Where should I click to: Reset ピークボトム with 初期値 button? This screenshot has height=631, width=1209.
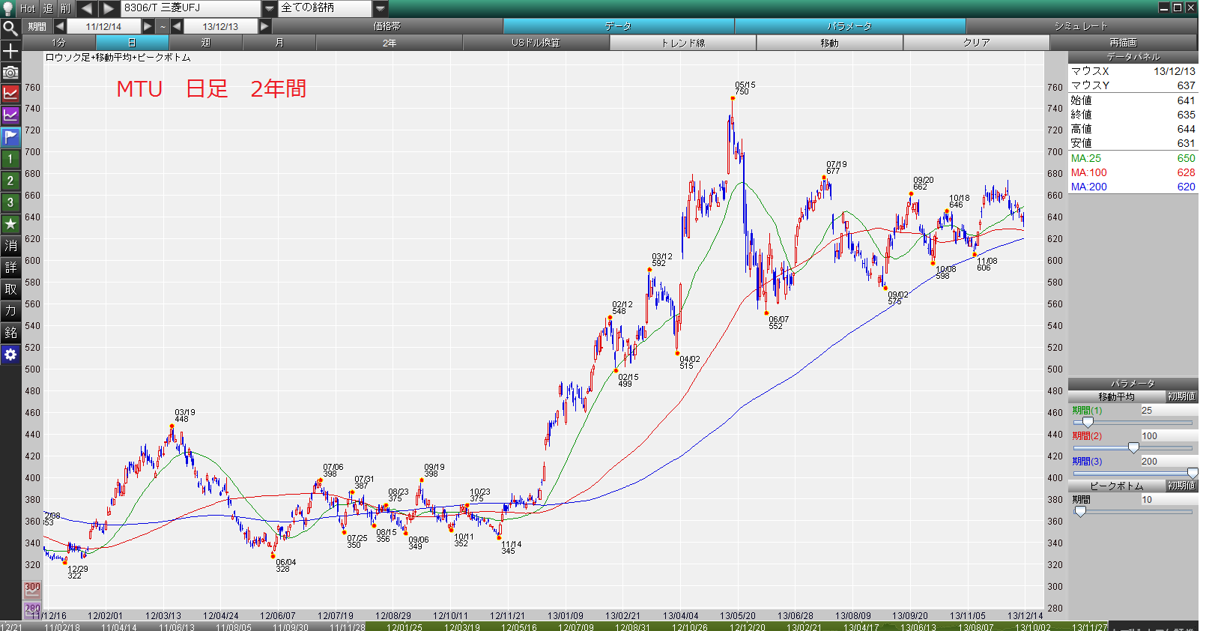[1182, 486]
